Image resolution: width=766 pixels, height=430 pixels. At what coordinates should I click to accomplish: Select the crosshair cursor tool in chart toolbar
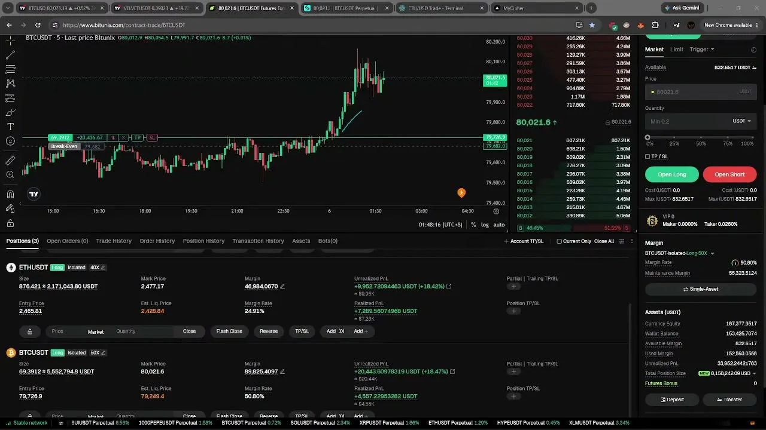click(x=10, y=41)
